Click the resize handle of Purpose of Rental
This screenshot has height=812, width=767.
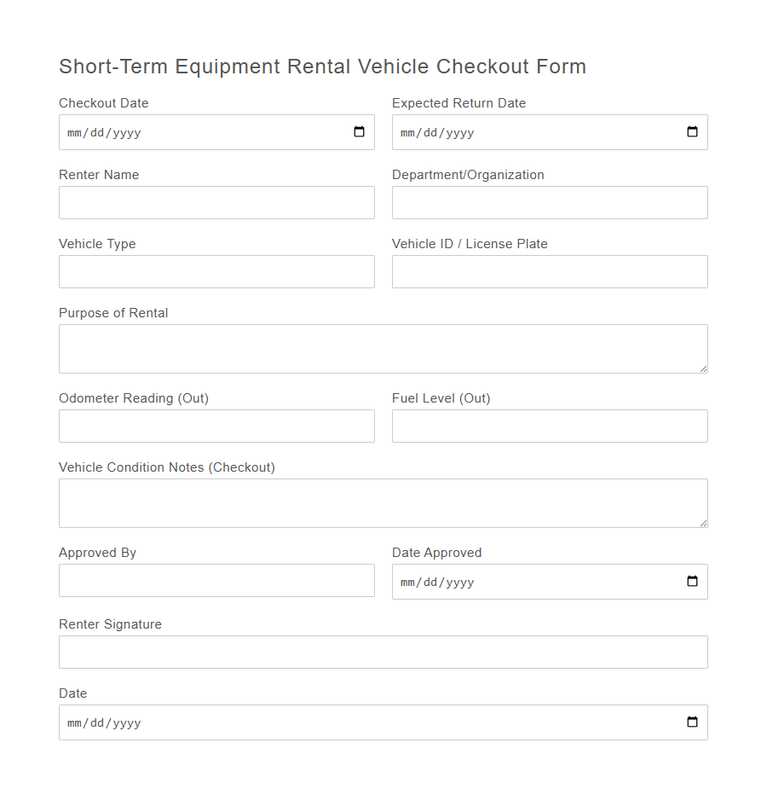tap(704, 368)
